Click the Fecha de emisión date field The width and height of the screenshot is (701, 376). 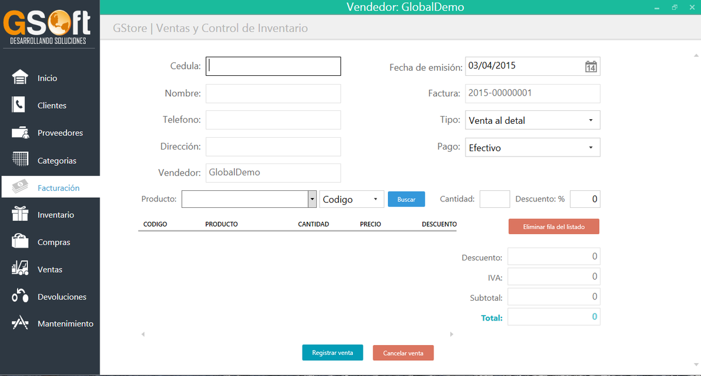click(x=533, y=66)
